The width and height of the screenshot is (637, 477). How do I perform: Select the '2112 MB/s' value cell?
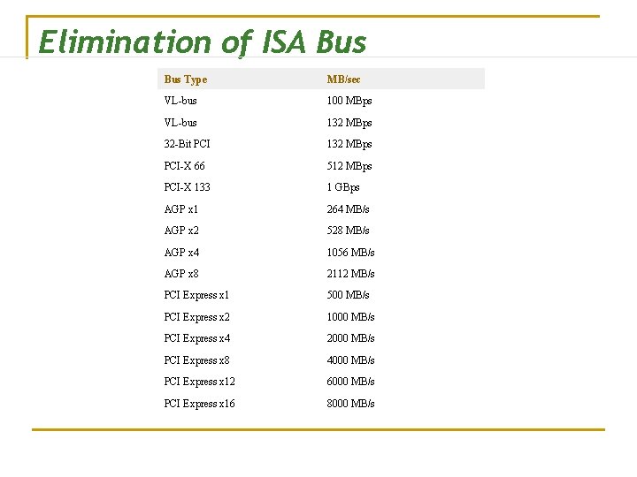[x=350, y=274]
